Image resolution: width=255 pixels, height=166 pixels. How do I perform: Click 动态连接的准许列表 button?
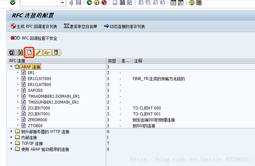pos(125,26)
